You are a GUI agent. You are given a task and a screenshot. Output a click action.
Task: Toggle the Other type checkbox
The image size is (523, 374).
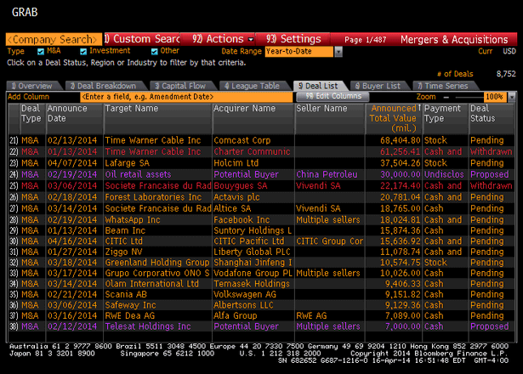154,51
